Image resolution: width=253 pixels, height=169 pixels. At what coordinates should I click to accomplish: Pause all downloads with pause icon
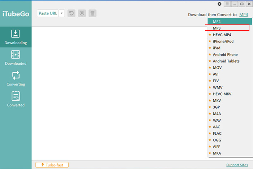click(x=82, y=13)
